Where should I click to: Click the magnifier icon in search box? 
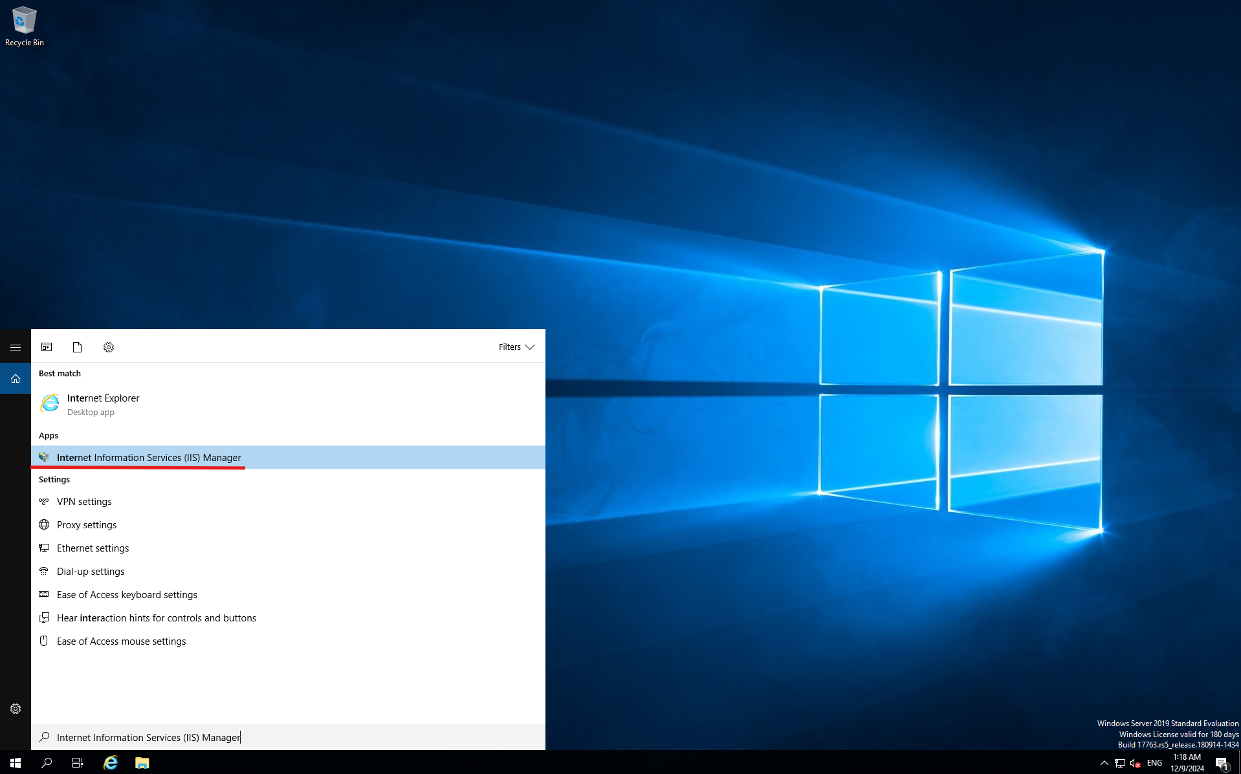(x=44, y=737)
